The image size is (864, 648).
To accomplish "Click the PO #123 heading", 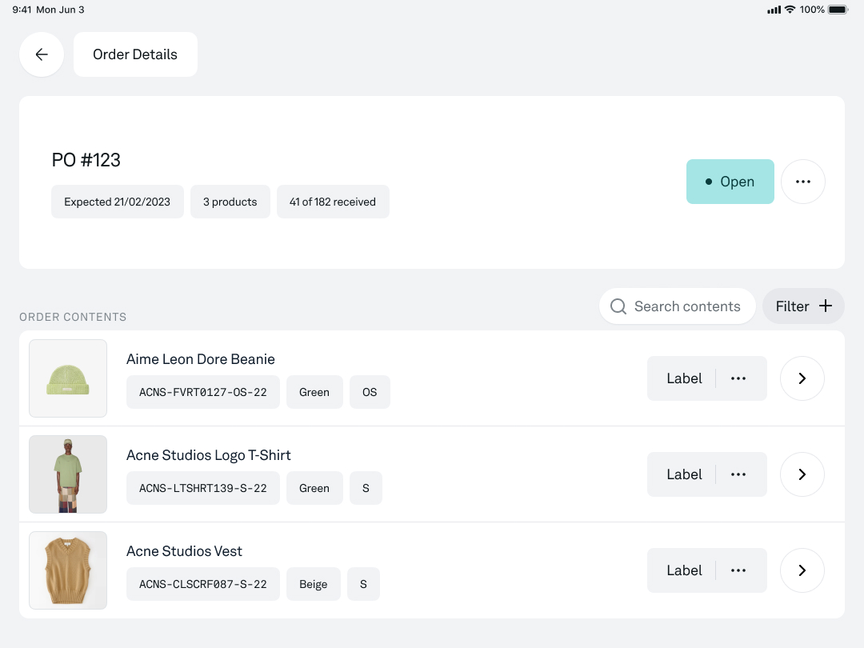I will pyautogui.click(x=86, y=160).
